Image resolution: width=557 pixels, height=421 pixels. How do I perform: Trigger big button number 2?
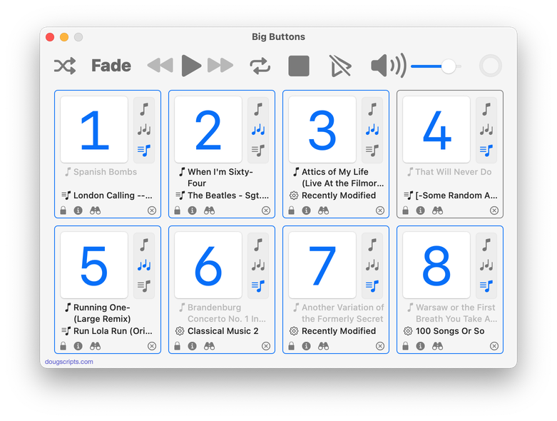click(208, 130)
